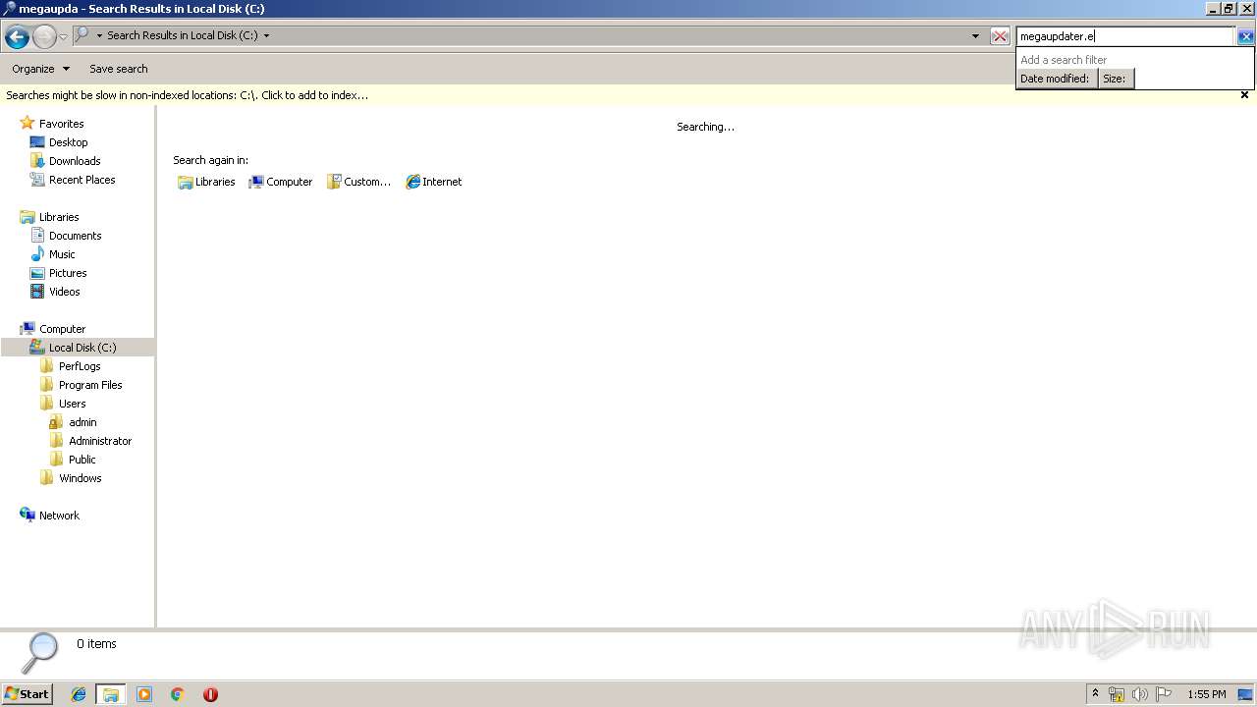Viewport: 1257px width, 707px height.
Task: Open admin user folder
Action: (x=82, y=422)
